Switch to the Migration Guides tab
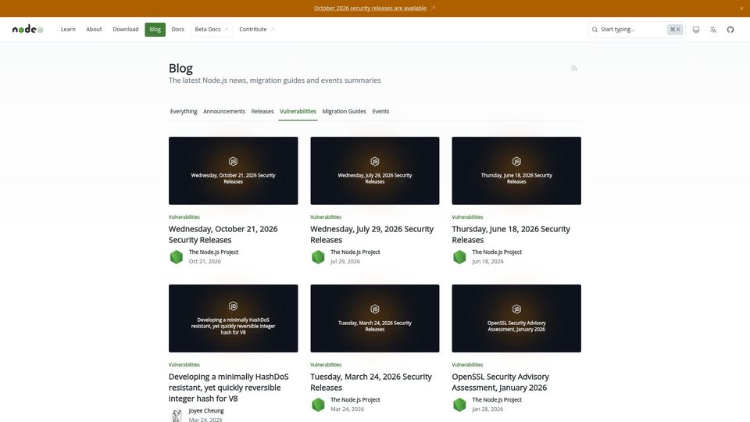Screen dimensions: 750x422 tap(344, 112)
